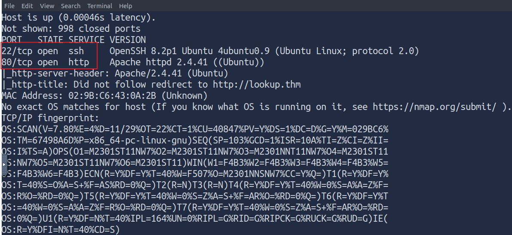The width and height of the screenshot is (512, 235).
Task: Click the 22/tcp port entry
Action: point(17,51)
